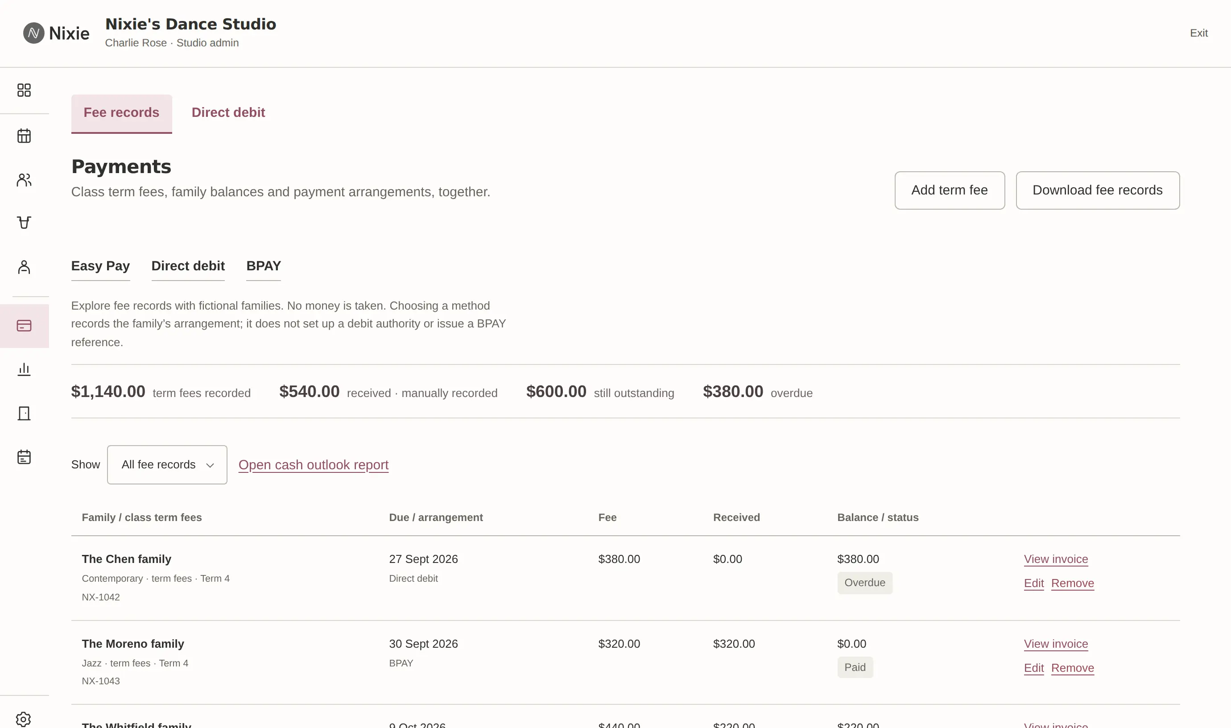Open the schedule list calendar icon
Screen dimensions: 1231x728
[24, 457]
